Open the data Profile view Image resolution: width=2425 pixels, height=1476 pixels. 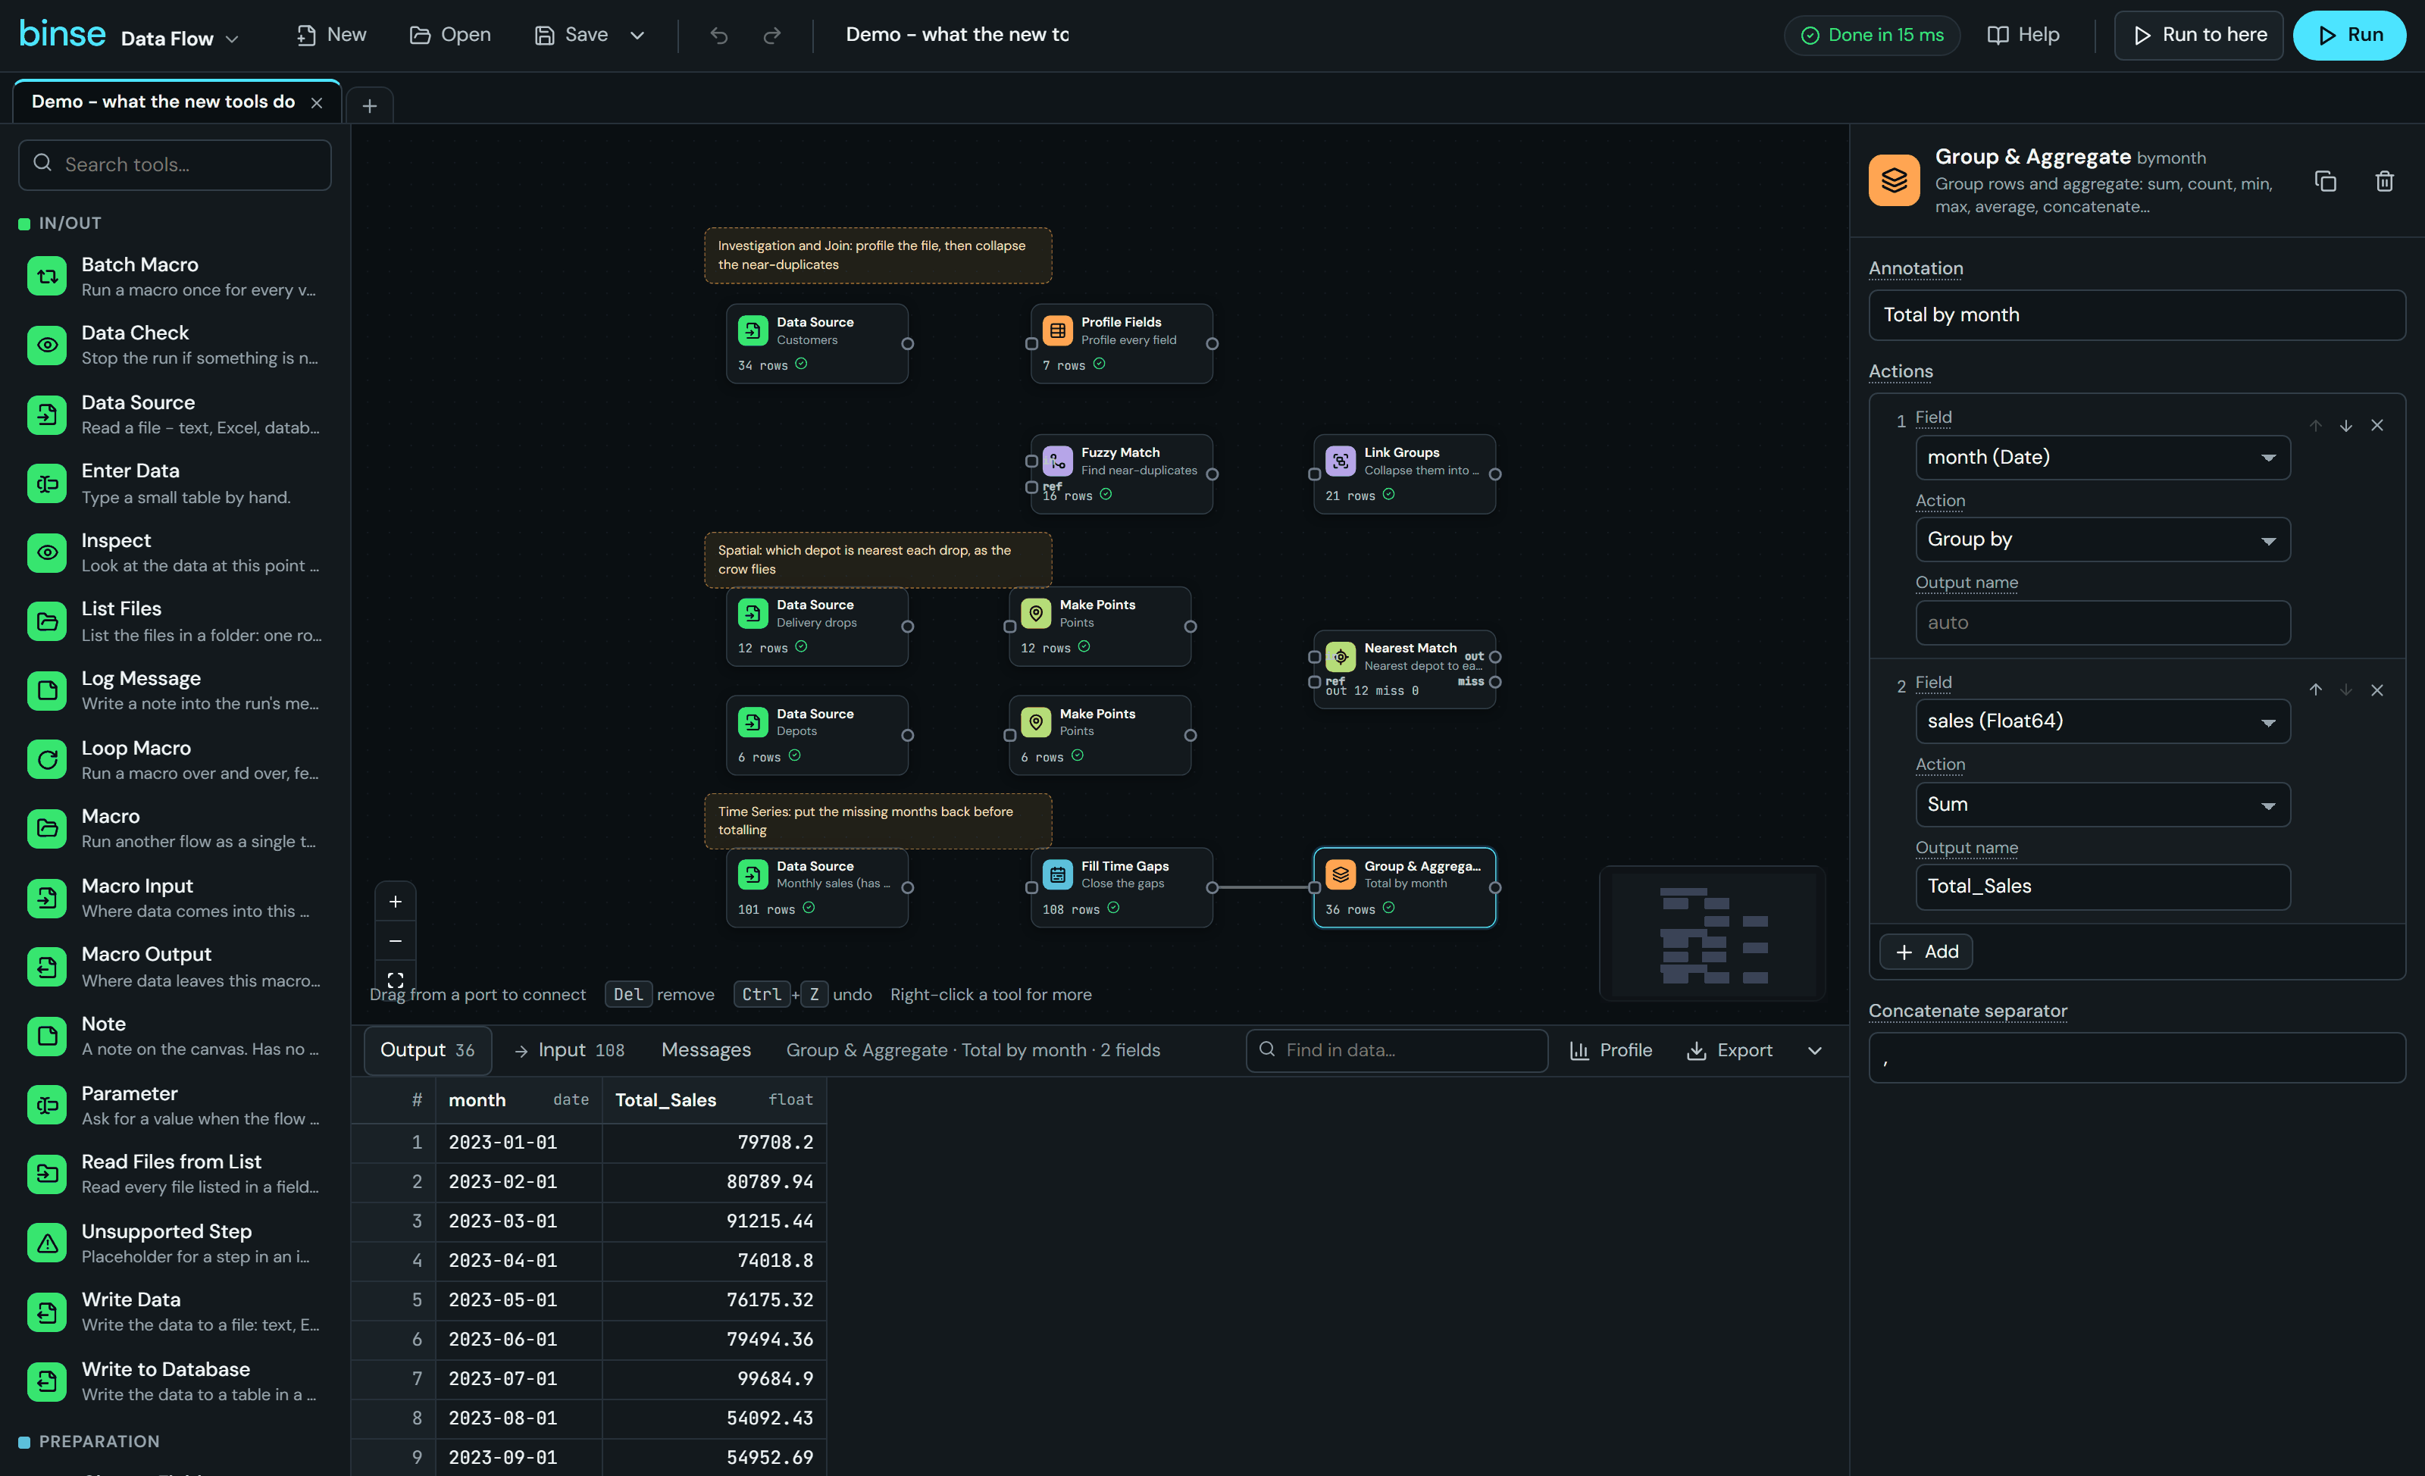pyautogui.click(x=1610, y=1051)
